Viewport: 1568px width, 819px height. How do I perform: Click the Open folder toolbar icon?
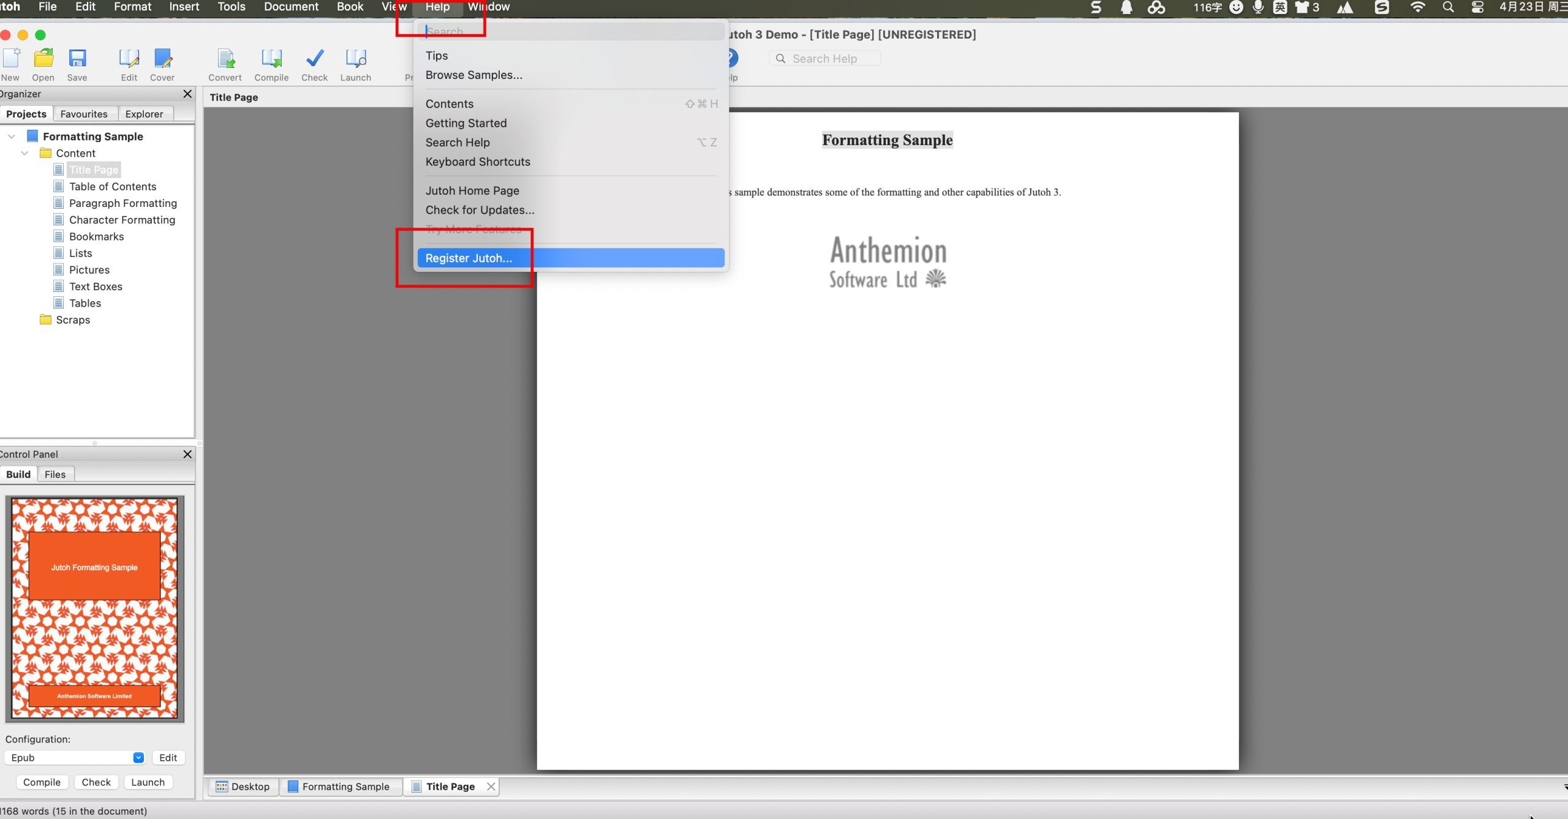point(43,59)
